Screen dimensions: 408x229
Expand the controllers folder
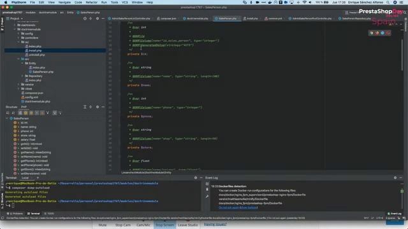coord(18,38)
